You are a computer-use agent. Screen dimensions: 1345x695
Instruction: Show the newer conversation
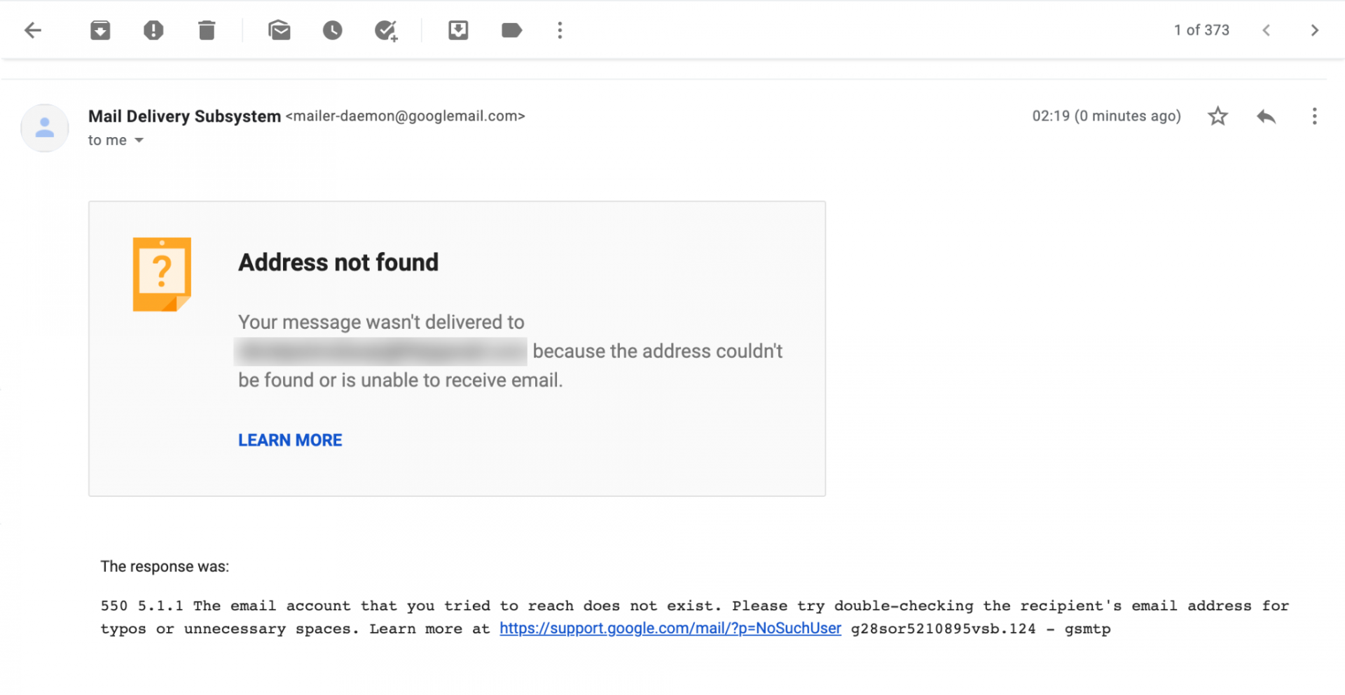click(1266, 30)
